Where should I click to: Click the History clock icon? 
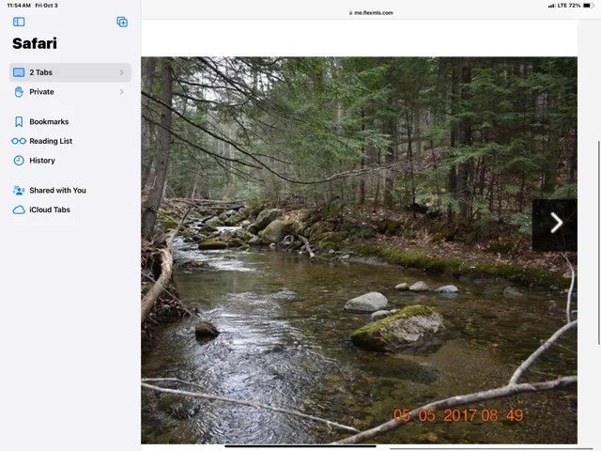coord(19,161)
